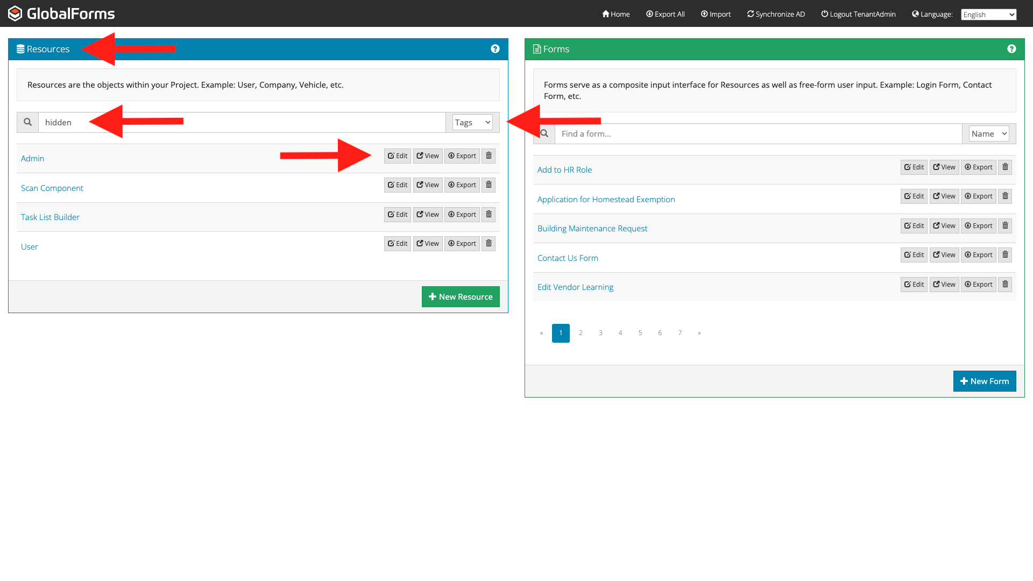This screenshot has height=581, width=1033.
Task: Open the Language dropdown set to English
Action: click(x=988, y=15)
